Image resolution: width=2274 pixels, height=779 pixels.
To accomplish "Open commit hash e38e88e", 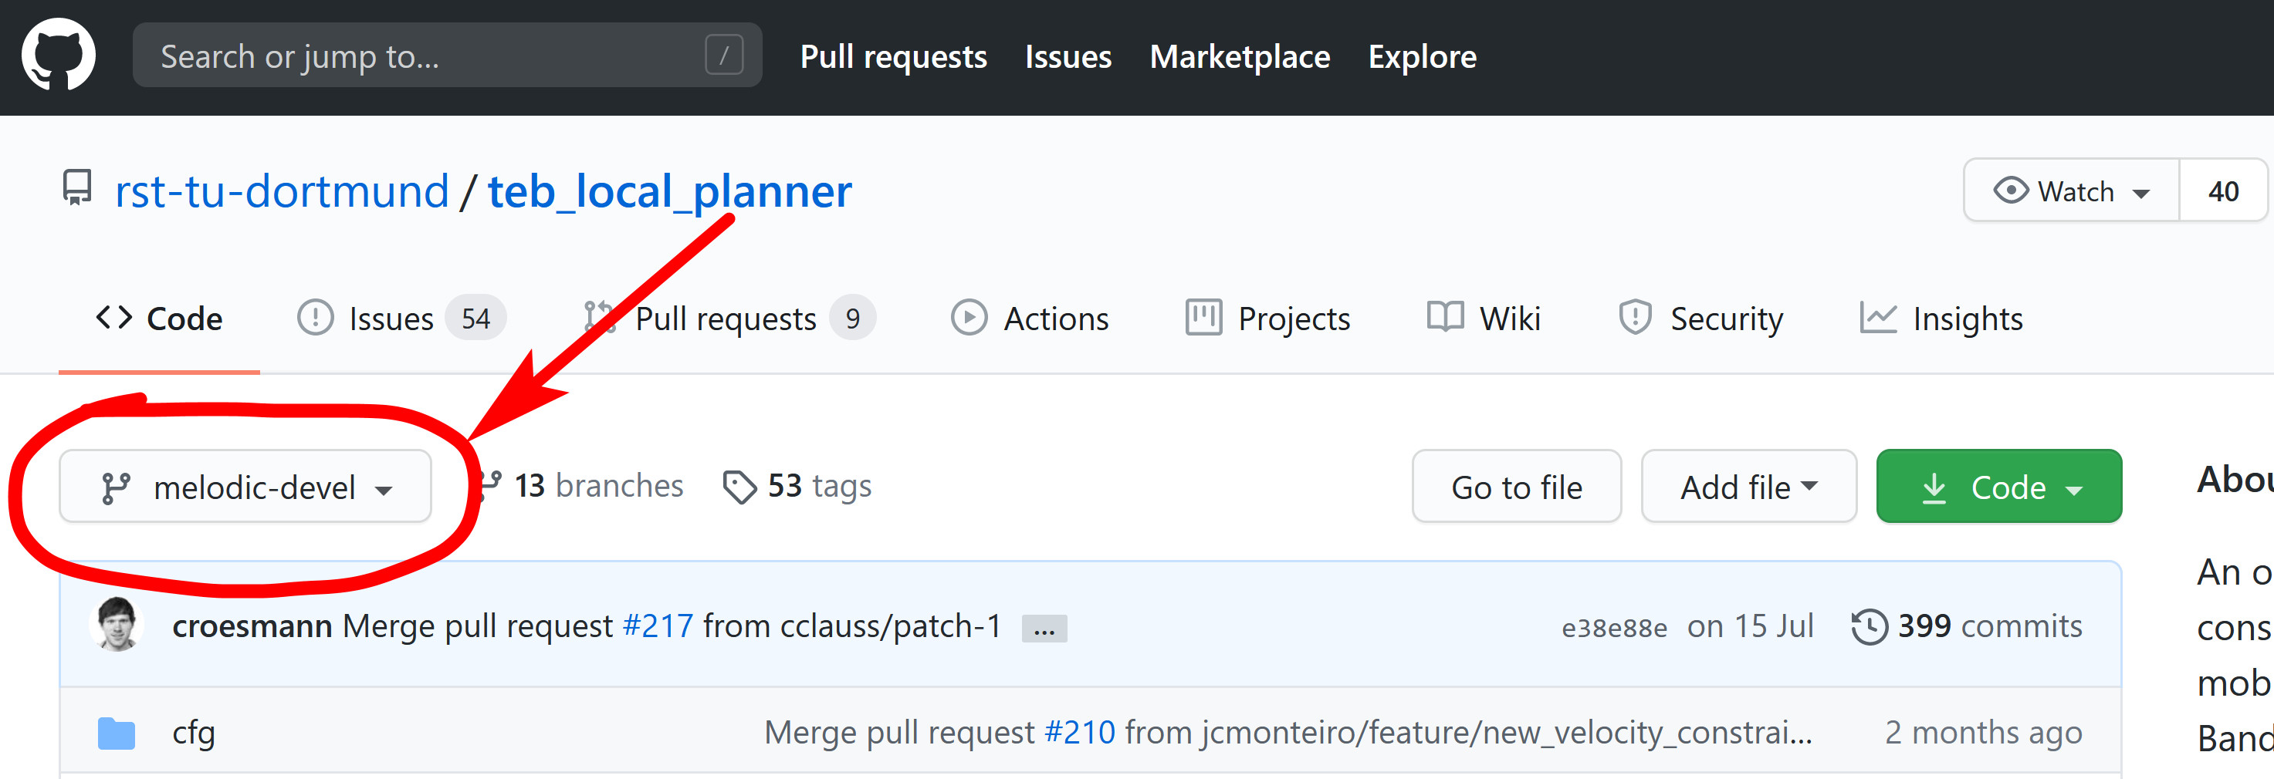I will (x=1614, y=627).
